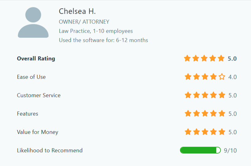Click the Overall Rating 5.0 score
Viewport: 251px width, 166px height.
(x=232, y=58)
